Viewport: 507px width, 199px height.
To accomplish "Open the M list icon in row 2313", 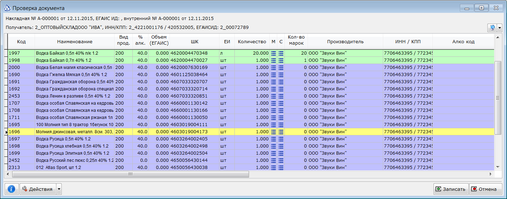I will click(274, 167).
